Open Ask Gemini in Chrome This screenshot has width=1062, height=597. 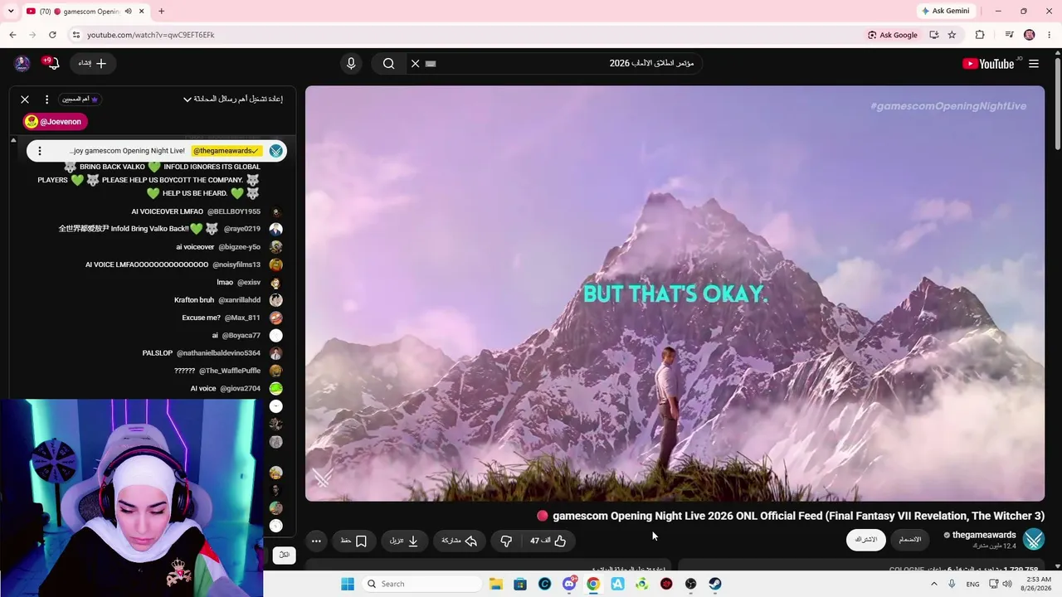coord(945,11)
